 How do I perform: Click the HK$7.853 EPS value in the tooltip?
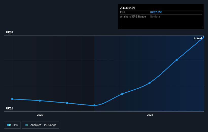point(156,12)
